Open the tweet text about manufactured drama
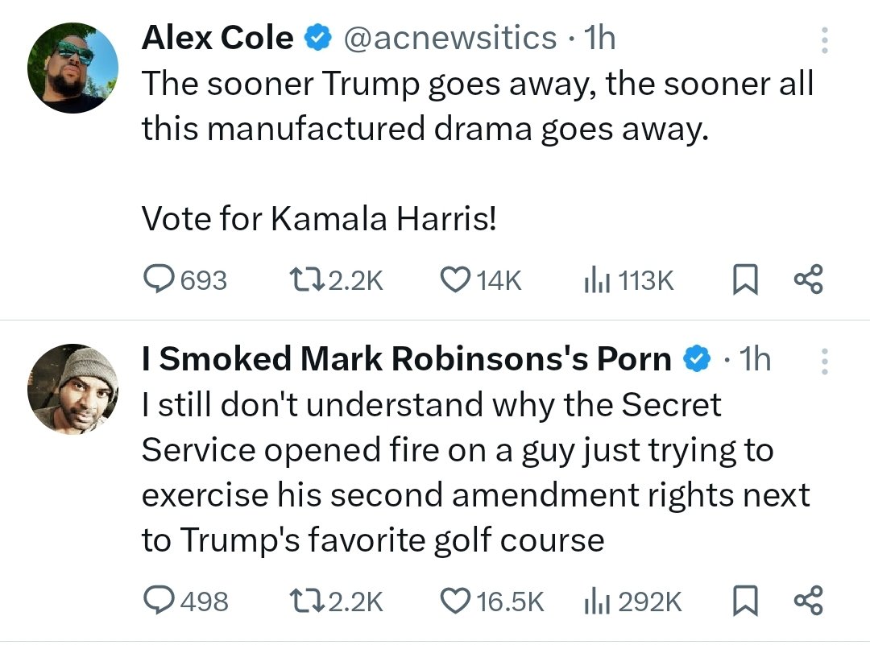Viewport: 870px width, 645px height. pos(477,105)
